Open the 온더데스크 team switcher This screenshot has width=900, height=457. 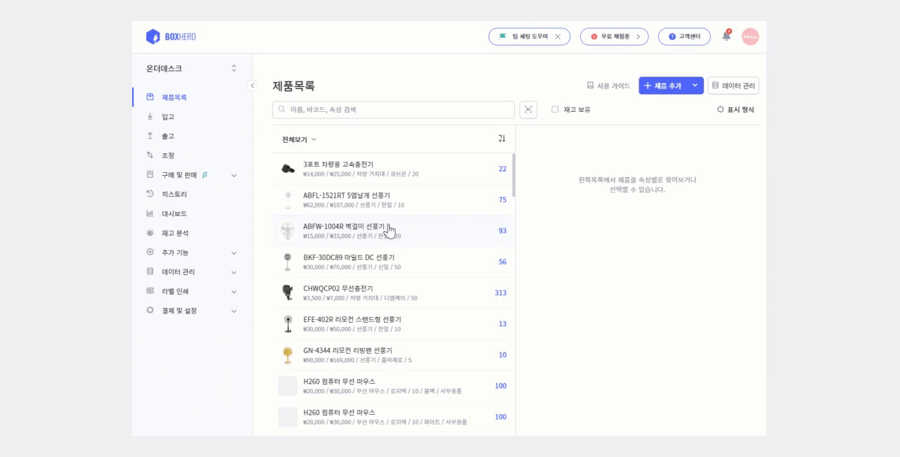(x=191, y=68)
